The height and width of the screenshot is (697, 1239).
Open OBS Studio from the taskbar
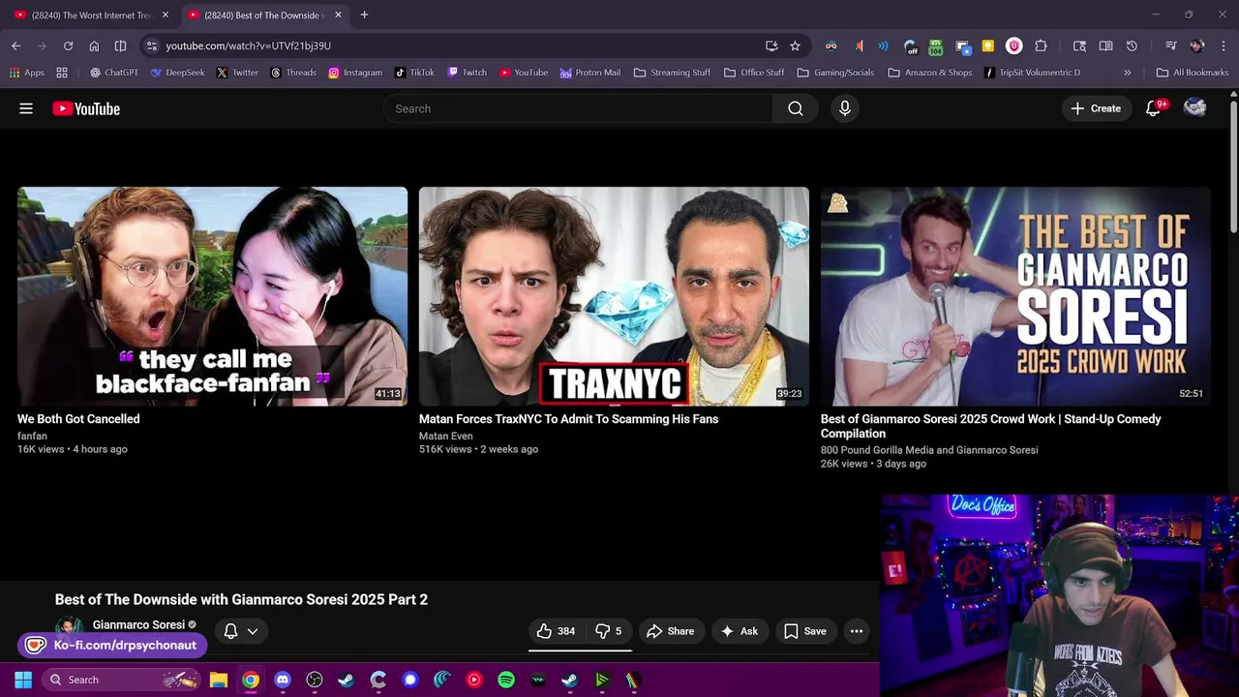point(315,680)
